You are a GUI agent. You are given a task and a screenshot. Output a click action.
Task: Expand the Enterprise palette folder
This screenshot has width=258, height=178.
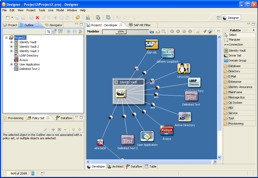[239, 82]
